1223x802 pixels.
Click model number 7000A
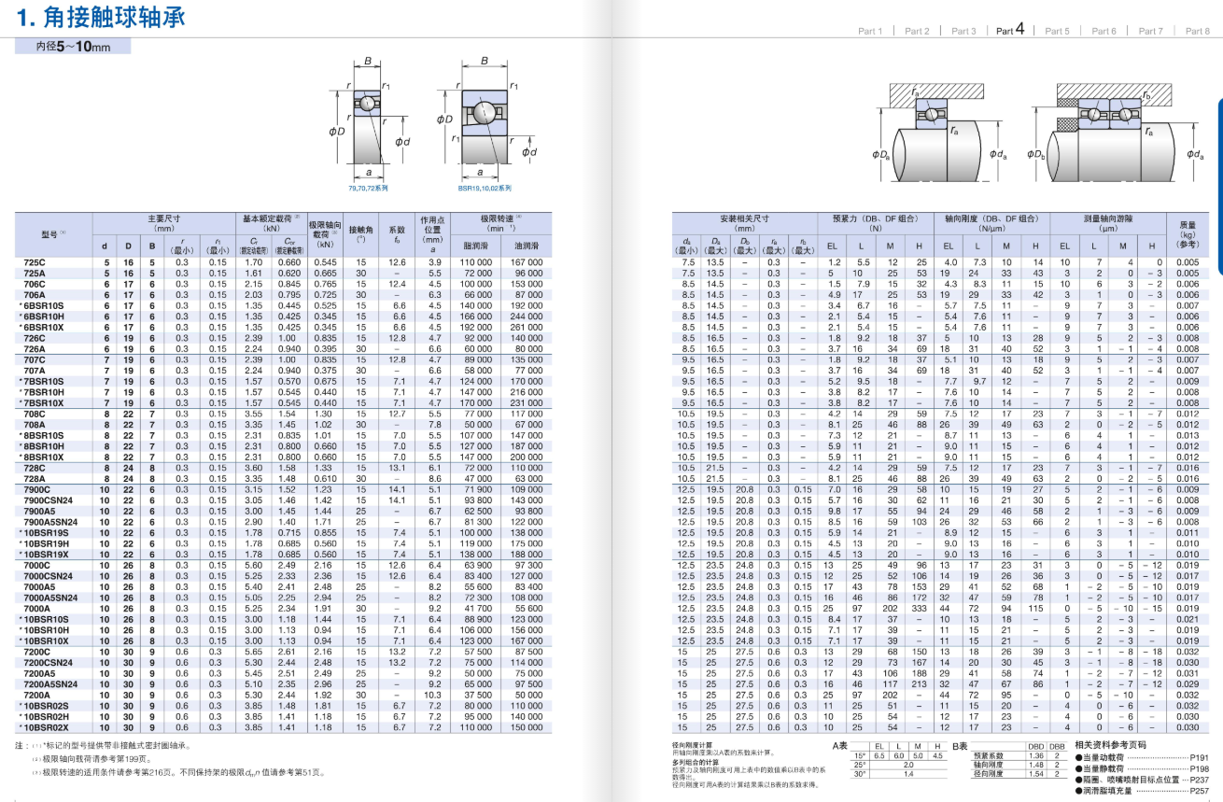tap(37, 609)
